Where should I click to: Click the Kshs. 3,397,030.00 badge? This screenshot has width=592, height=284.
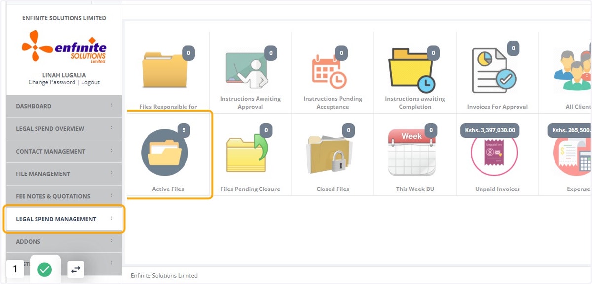(x=490, y=130)
